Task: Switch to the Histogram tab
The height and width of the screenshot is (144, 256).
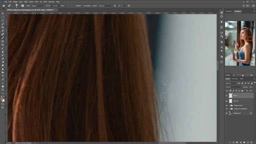Action: (x=229, y=11)
